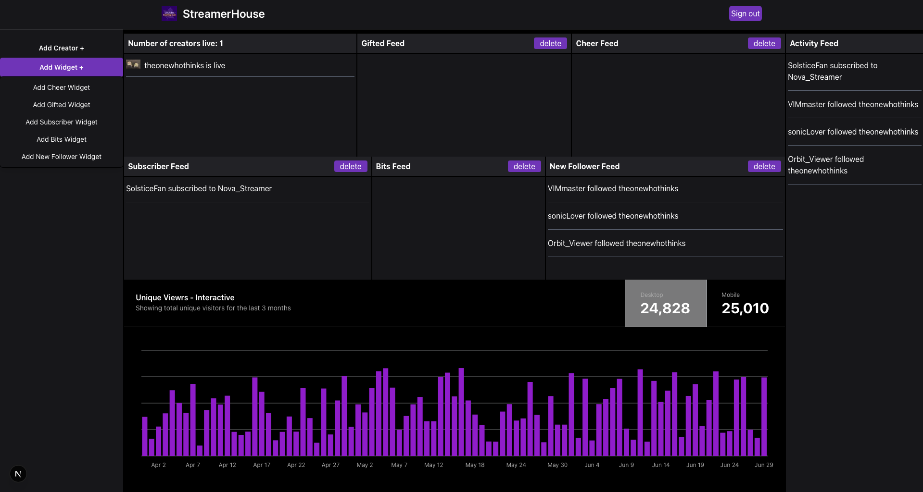Select Add New Follower Widget
The image size is (923, 492).
click(x=61, y=157)
